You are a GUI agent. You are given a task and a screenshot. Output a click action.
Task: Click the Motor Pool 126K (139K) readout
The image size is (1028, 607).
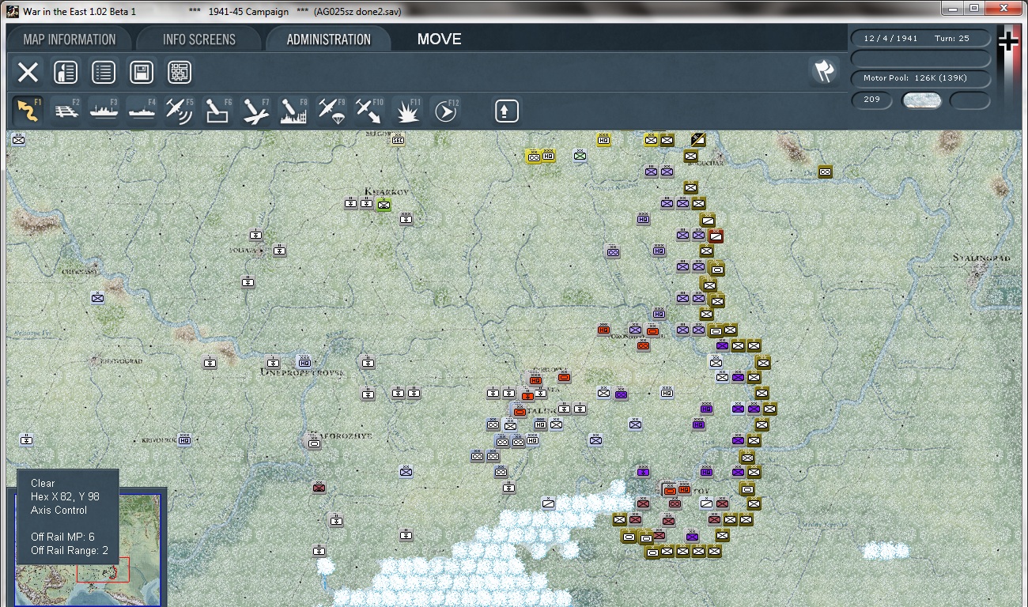(x=920, y=78)
